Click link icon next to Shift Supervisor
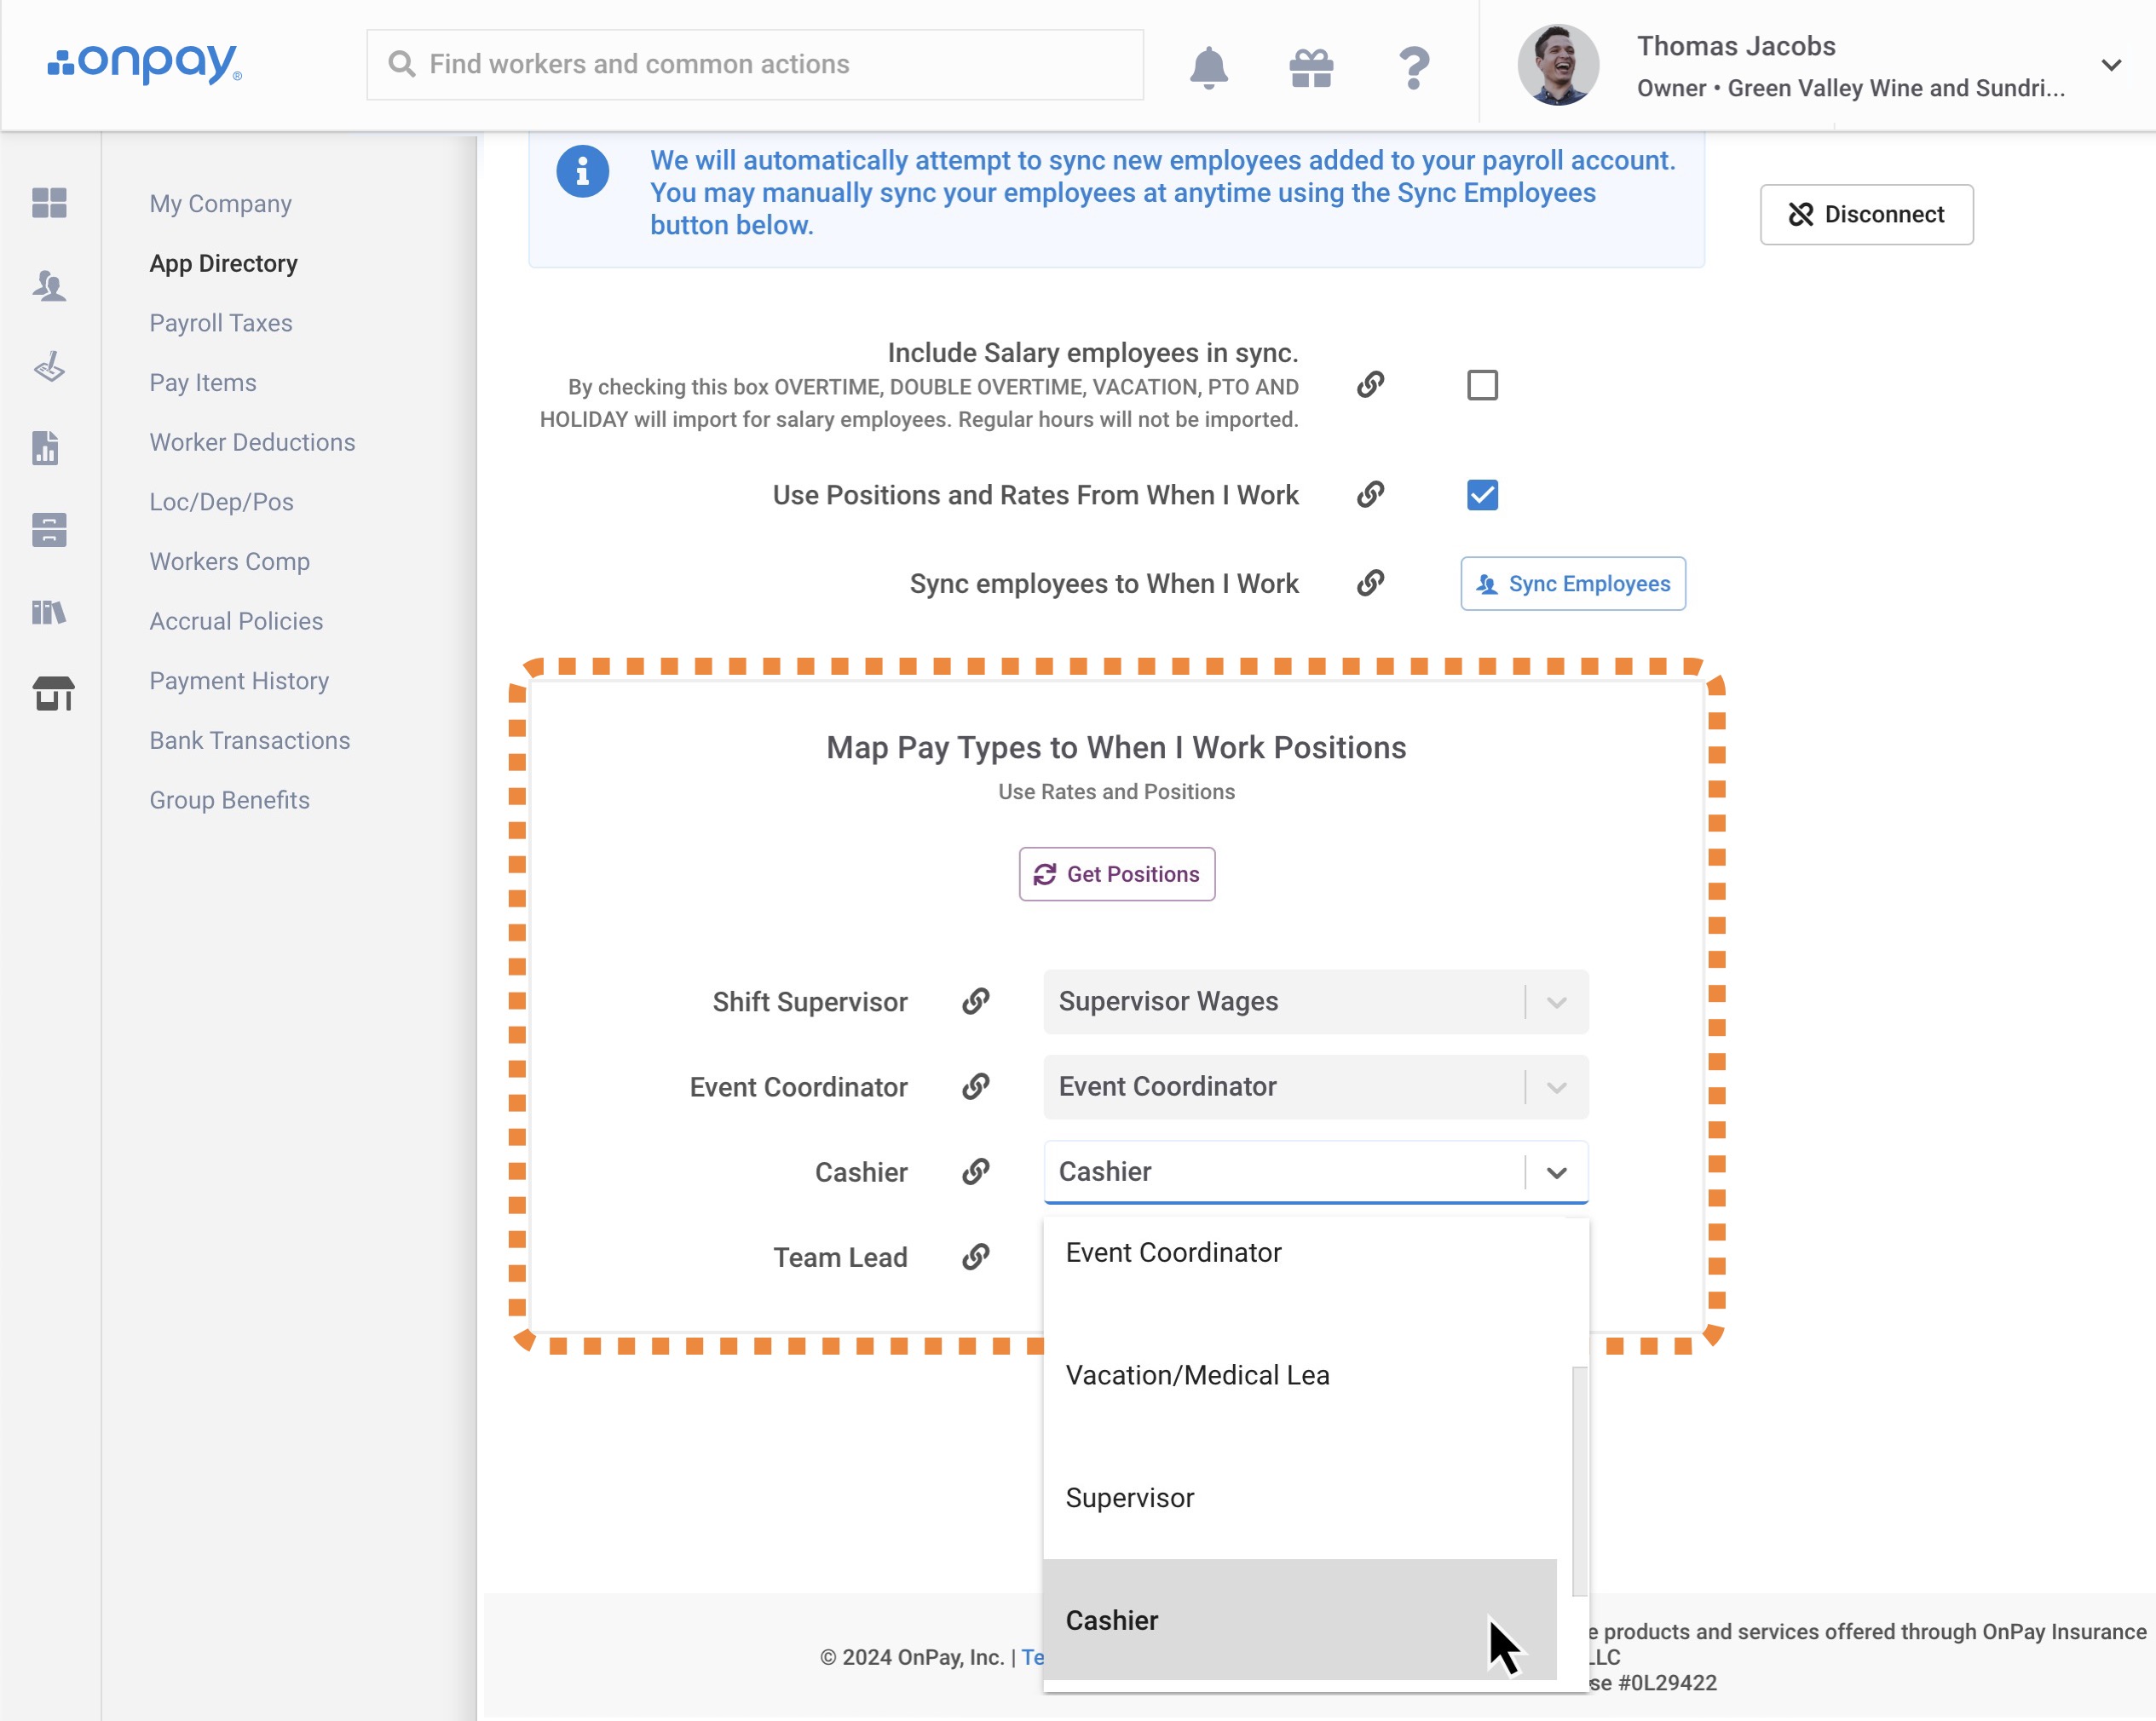 (975, 1002)
